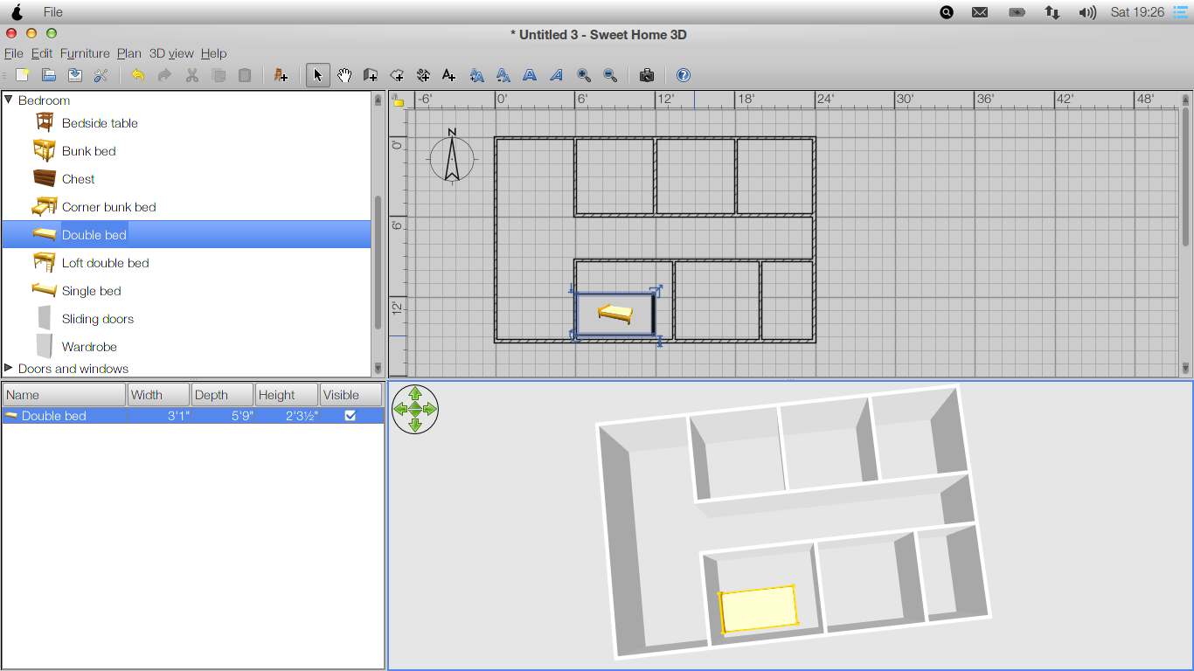The width and height of the screenshot is (1194, 671).
Task: Collapse the Bedroom category
Action: click(x=9, y=100)
